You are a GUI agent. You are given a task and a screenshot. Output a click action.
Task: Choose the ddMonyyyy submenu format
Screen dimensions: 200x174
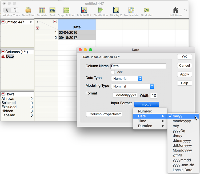click(183, 145)
